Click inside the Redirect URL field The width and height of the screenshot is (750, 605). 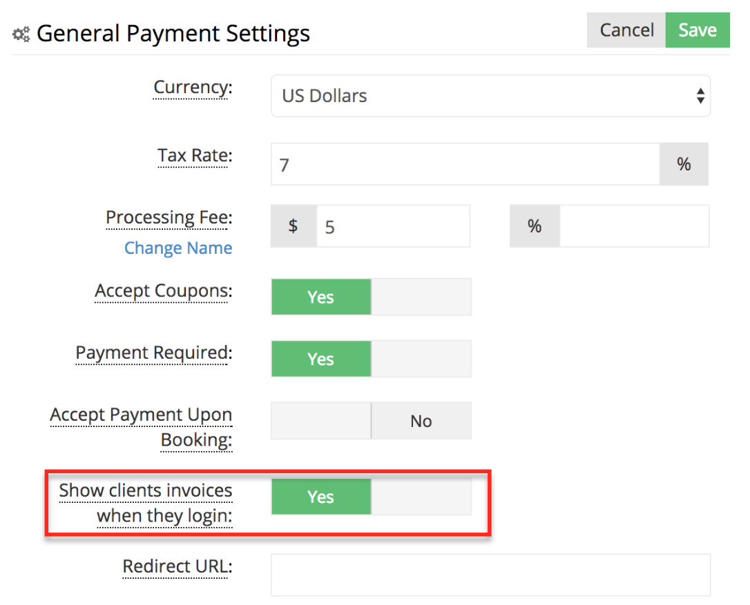pos(490,574)
